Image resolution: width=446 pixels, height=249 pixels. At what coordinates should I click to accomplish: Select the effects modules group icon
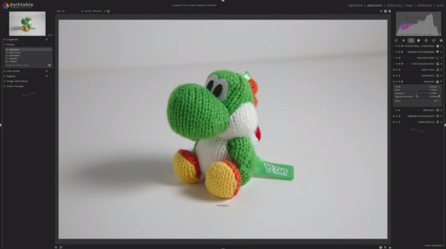coord(441,41)
